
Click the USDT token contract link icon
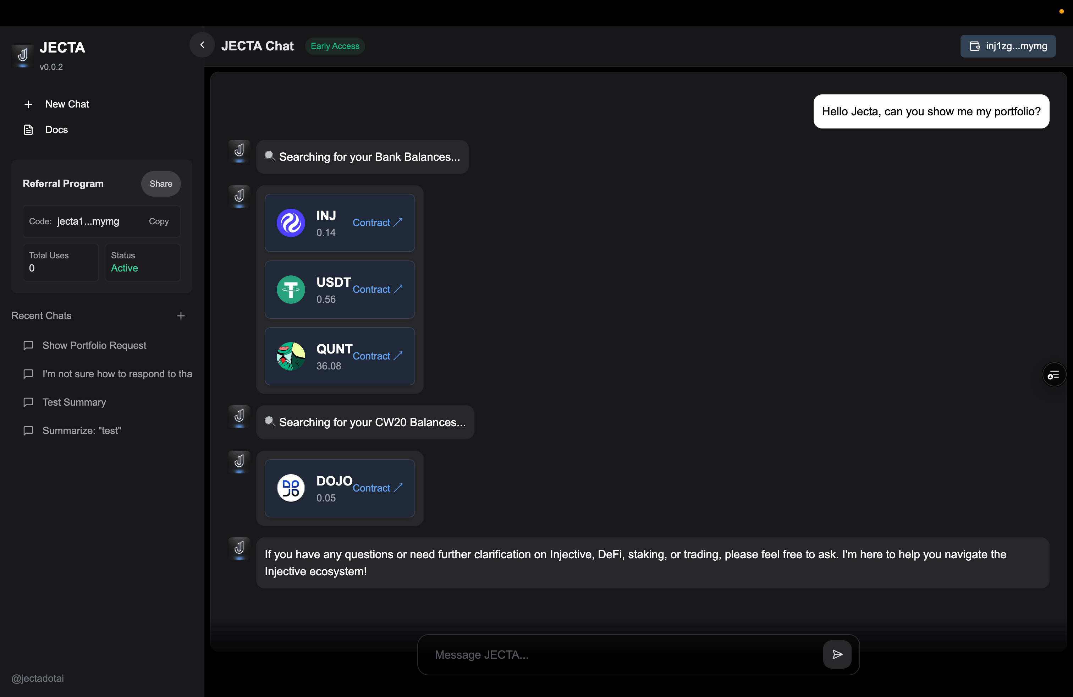pos(399,289)
